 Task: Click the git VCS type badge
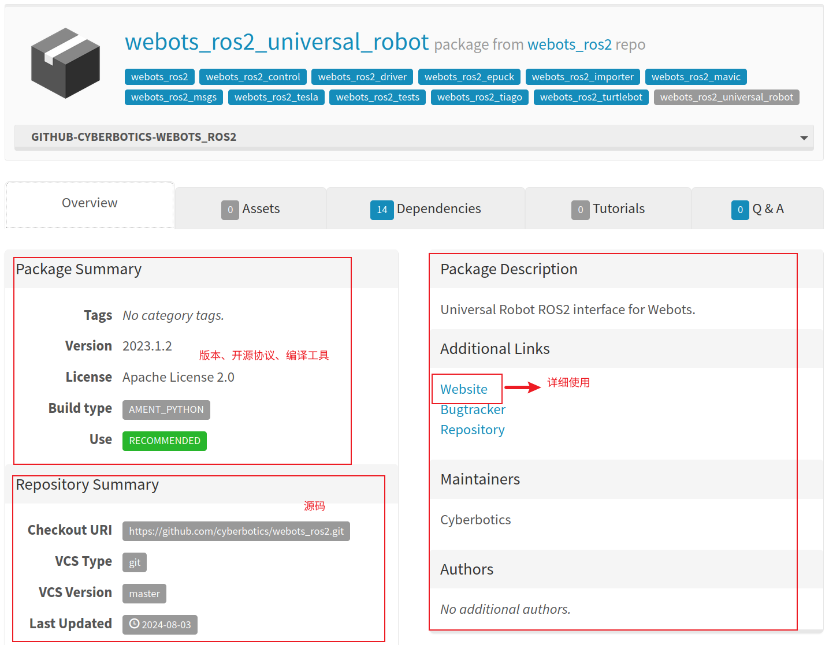pos(135,562)
